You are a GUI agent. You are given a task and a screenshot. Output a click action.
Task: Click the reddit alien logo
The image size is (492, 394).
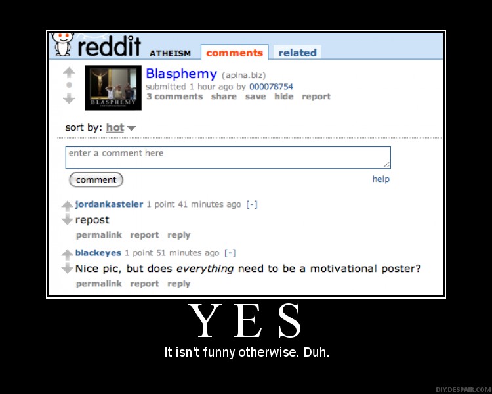pos(64,44)
